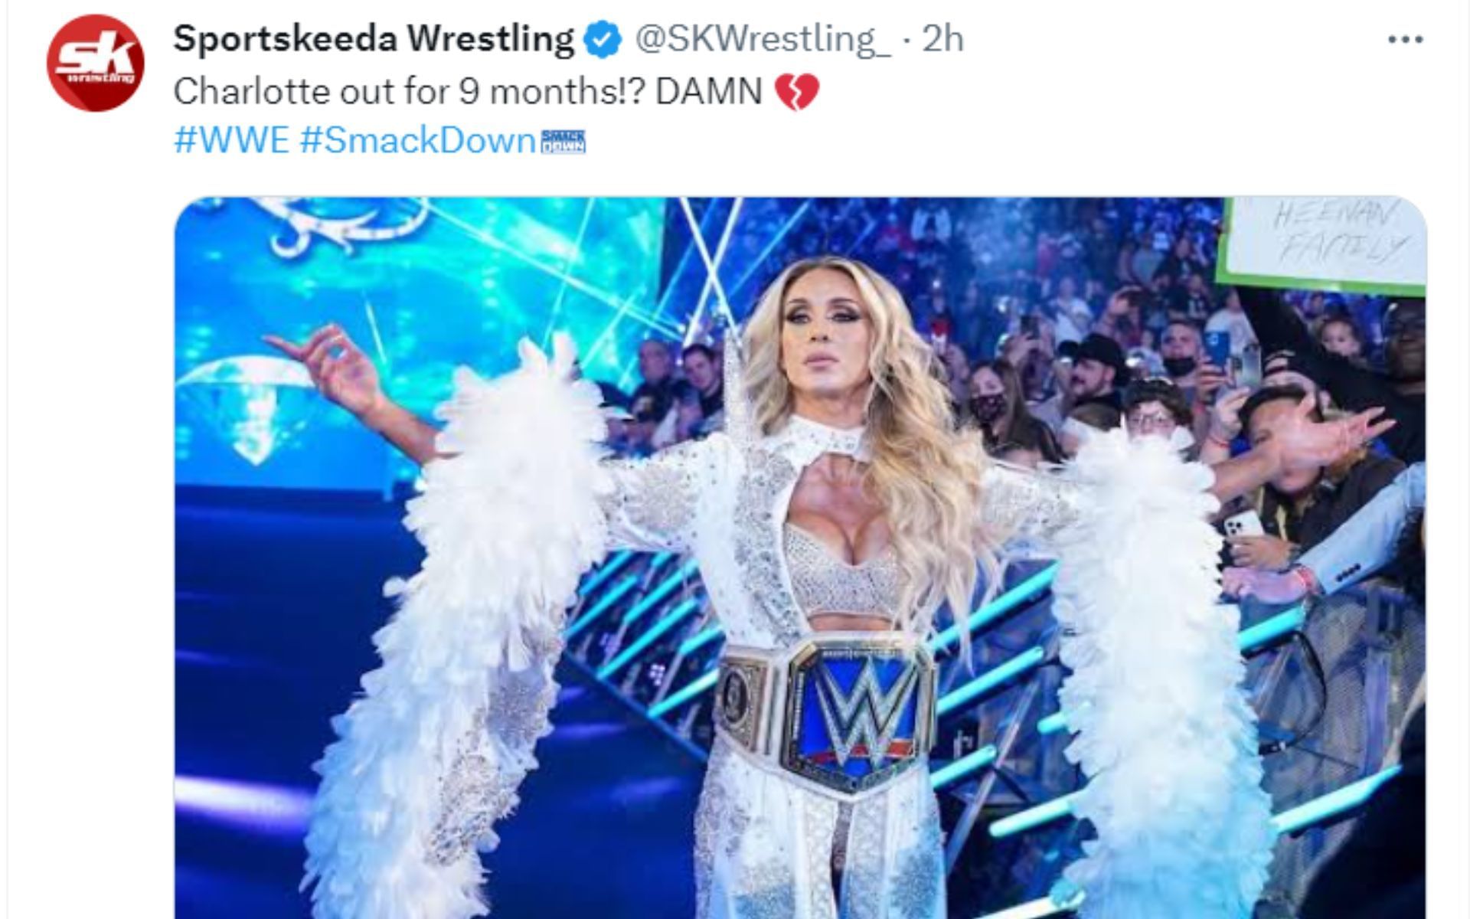Follow the #WWE hashtag
Screen dimensions: 1470x919
pos(231,141)
